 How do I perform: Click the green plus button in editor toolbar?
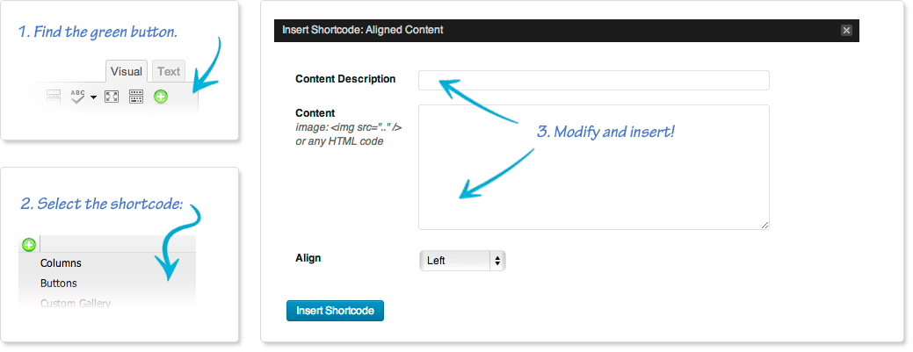(161, 97)
